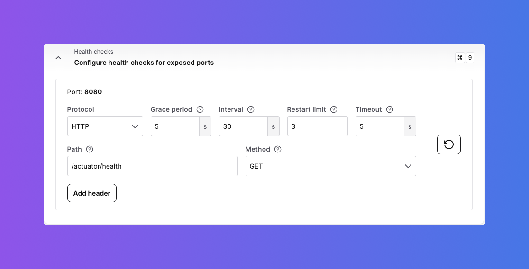Click the reset health check button
The height and width of the screenshot is (269, 529).
[x=448, y=144]
